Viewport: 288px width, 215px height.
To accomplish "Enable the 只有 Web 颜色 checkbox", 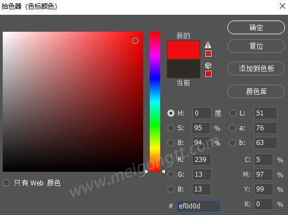I will (x=6, y=183).
